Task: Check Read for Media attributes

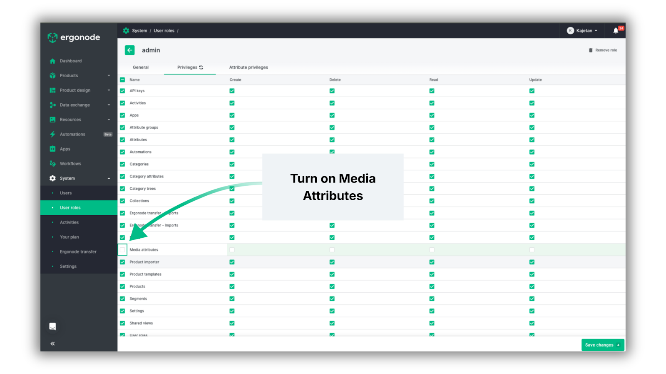Action: point(432,250)
